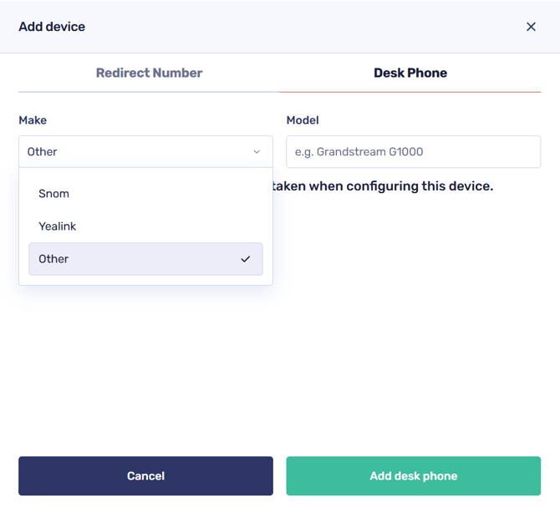
Task: Switch to the Redirect Number tab
Action: pyautogui.click(x=149, y=73)
